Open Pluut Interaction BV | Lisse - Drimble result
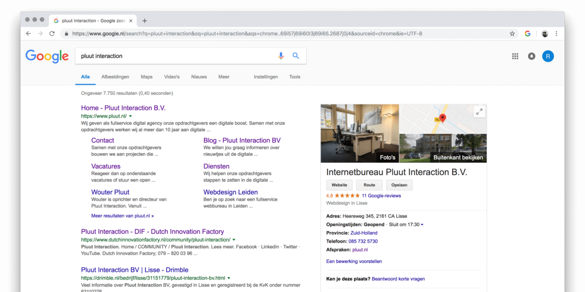585x292 pixels. point(135,270)
